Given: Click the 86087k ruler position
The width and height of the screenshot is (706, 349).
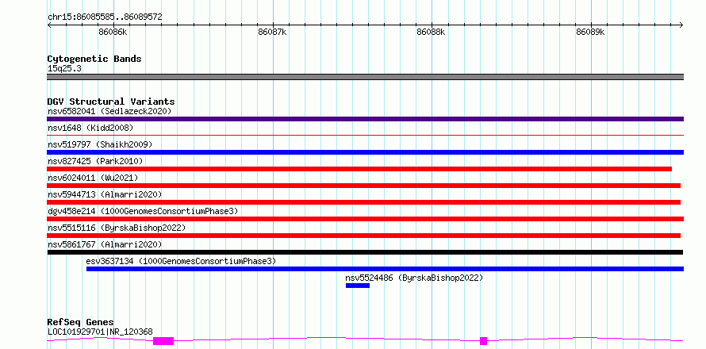Looking at the screenshot, I should (272, 32).
